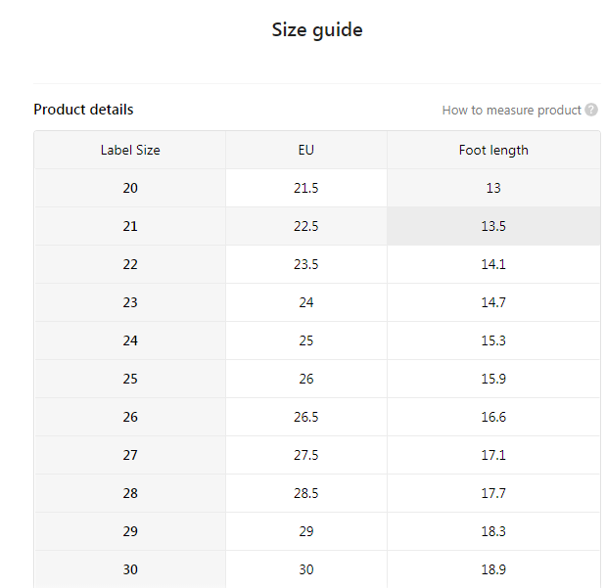Click the Label Size column header
The height and width of the screenshot is (588, 606).
[130, 151]
